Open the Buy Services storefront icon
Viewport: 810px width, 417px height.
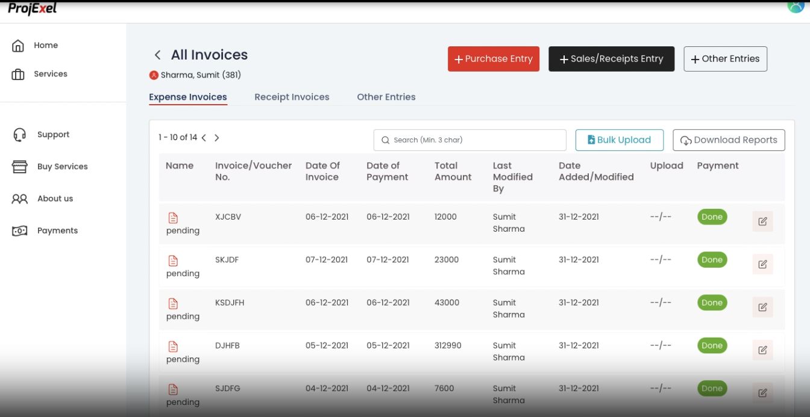(20, 167)
